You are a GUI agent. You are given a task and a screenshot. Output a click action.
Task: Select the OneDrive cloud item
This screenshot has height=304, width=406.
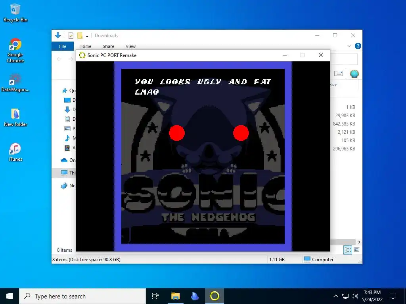point(64,160)
